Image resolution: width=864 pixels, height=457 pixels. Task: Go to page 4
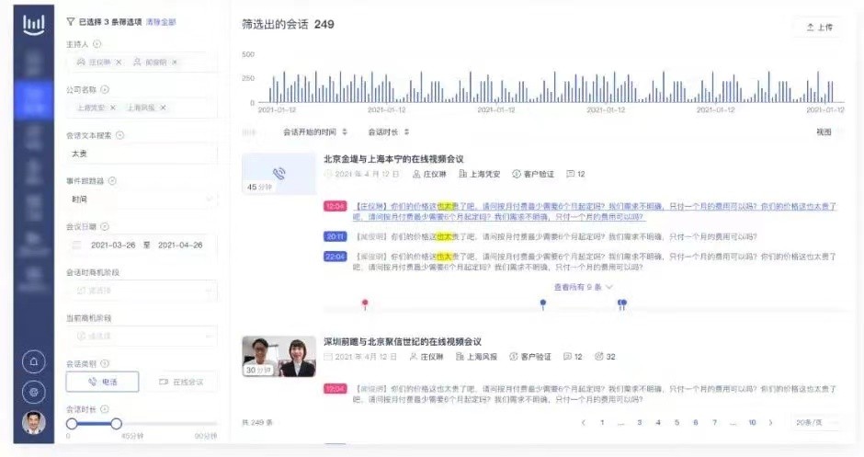(658, 423)
